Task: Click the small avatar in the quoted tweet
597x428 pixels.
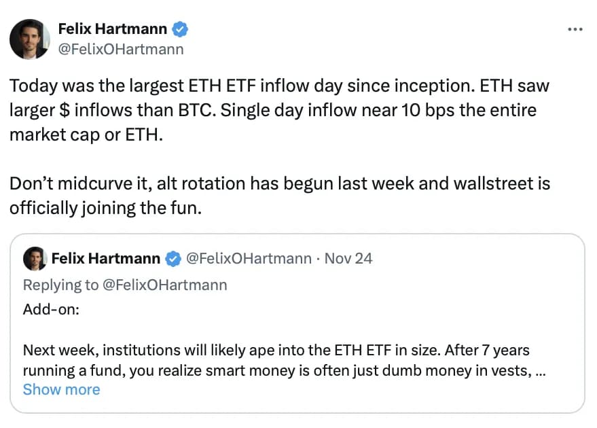Action: click(x=35, y=259)
